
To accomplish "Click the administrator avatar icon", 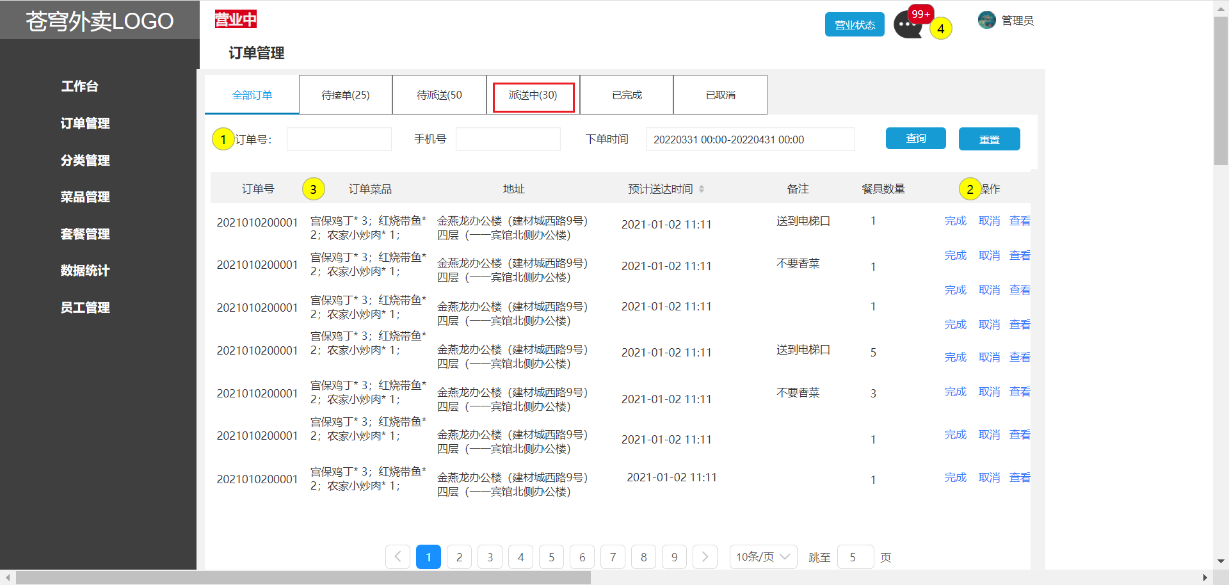I will pos(986,20).
